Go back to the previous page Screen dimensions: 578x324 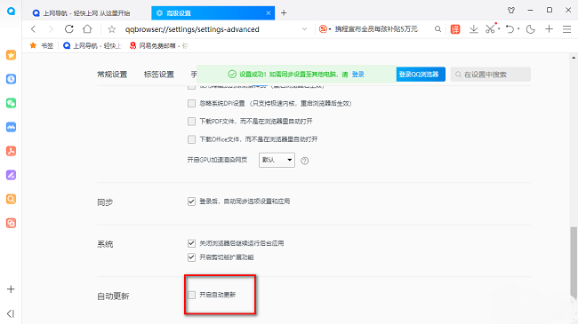(33, 29)
